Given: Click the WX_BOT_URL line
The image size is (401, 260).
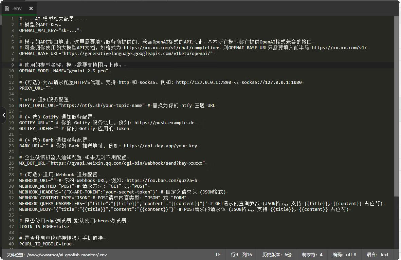Looking at the screenshot, I should click(x=112, y=163).
